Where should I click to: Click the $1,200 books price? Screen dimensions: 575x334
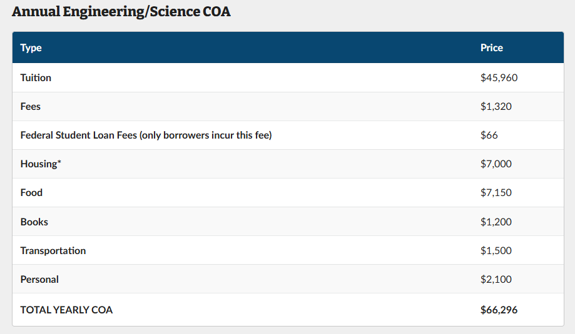[496, 222]
